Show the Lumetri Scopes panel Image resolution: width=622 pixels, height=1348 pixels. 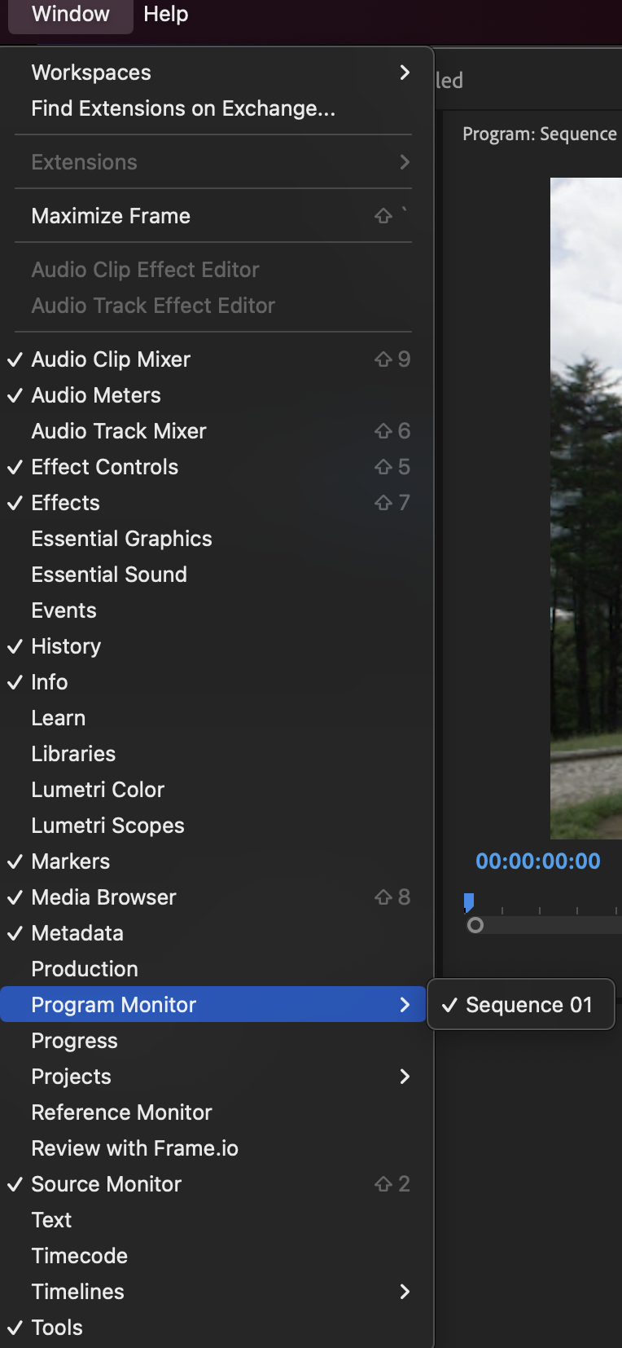point(107,826)
